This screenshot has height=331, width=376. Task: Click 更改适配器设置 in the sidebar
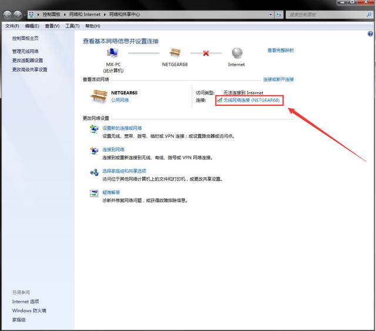coord(28,61)
